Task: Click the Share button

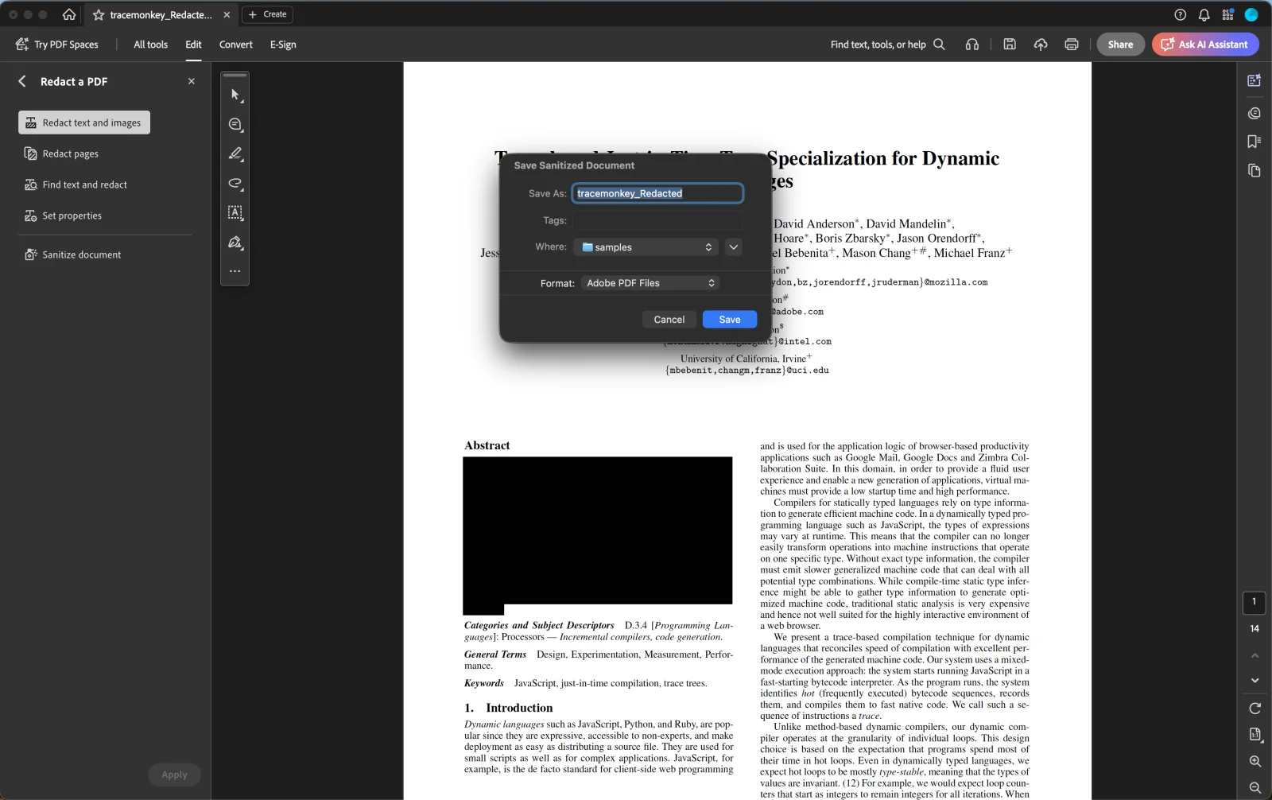Action: tap(1120, 45)
